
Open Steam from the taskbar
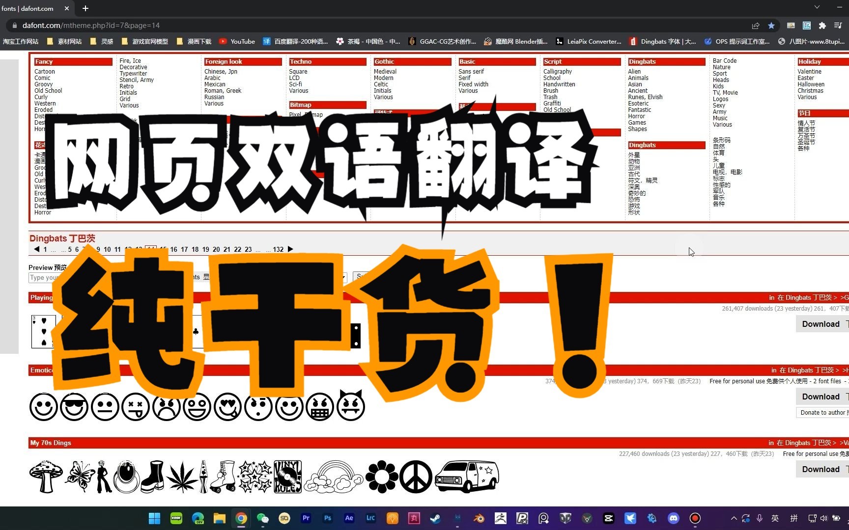point(435,518)
